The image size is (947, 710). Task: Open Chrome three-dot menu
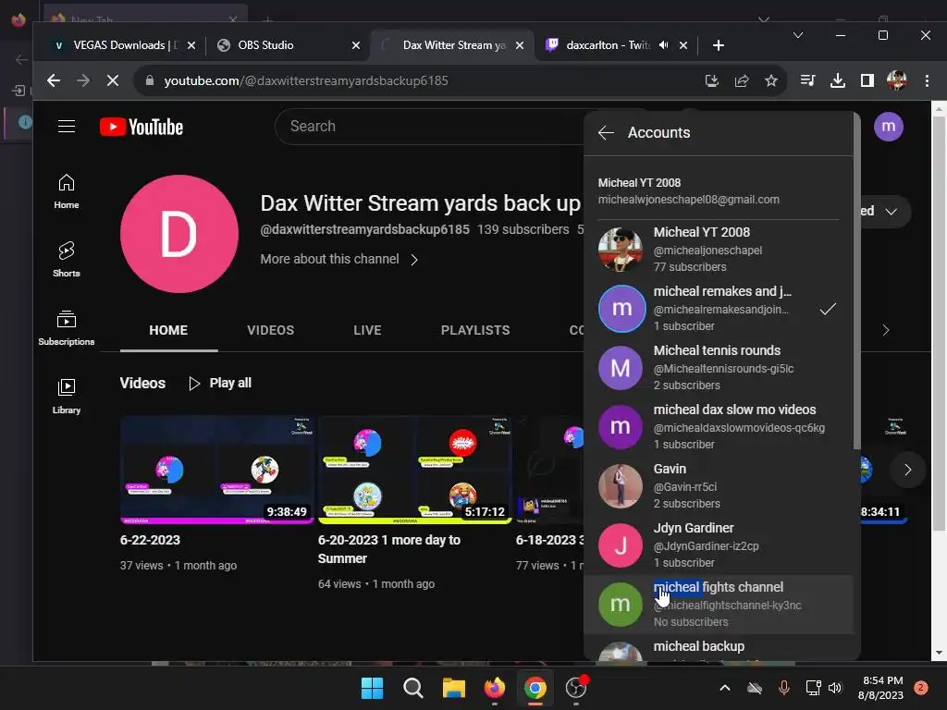point(927,80)
